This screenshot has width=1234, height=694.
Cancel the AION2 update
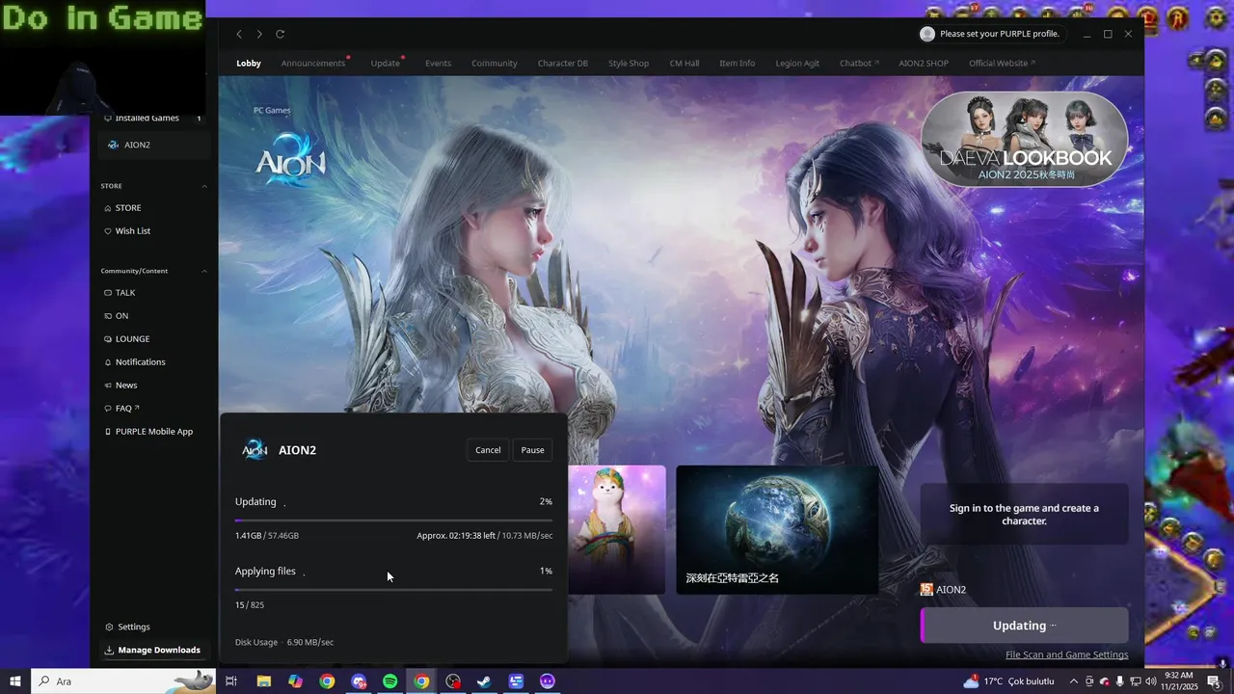[x=488, y=450]
